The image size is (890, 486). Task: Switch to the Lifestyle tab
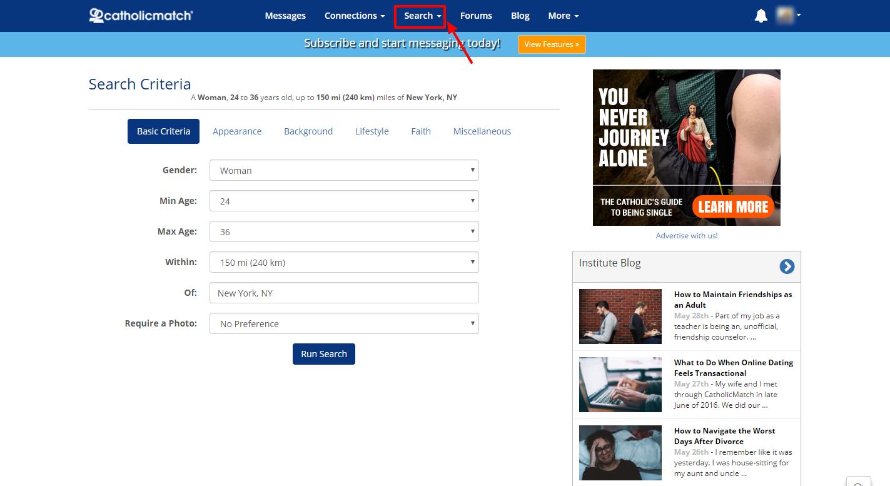pos(372,131)
